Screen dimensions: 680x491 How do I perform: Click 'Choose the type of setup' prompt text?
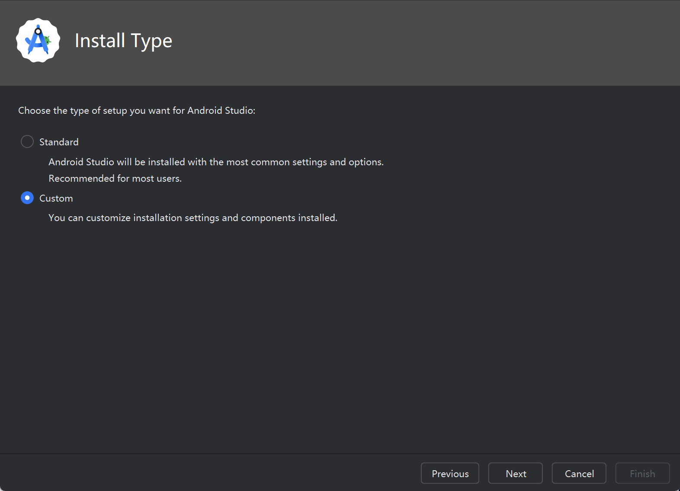[137, 111]
